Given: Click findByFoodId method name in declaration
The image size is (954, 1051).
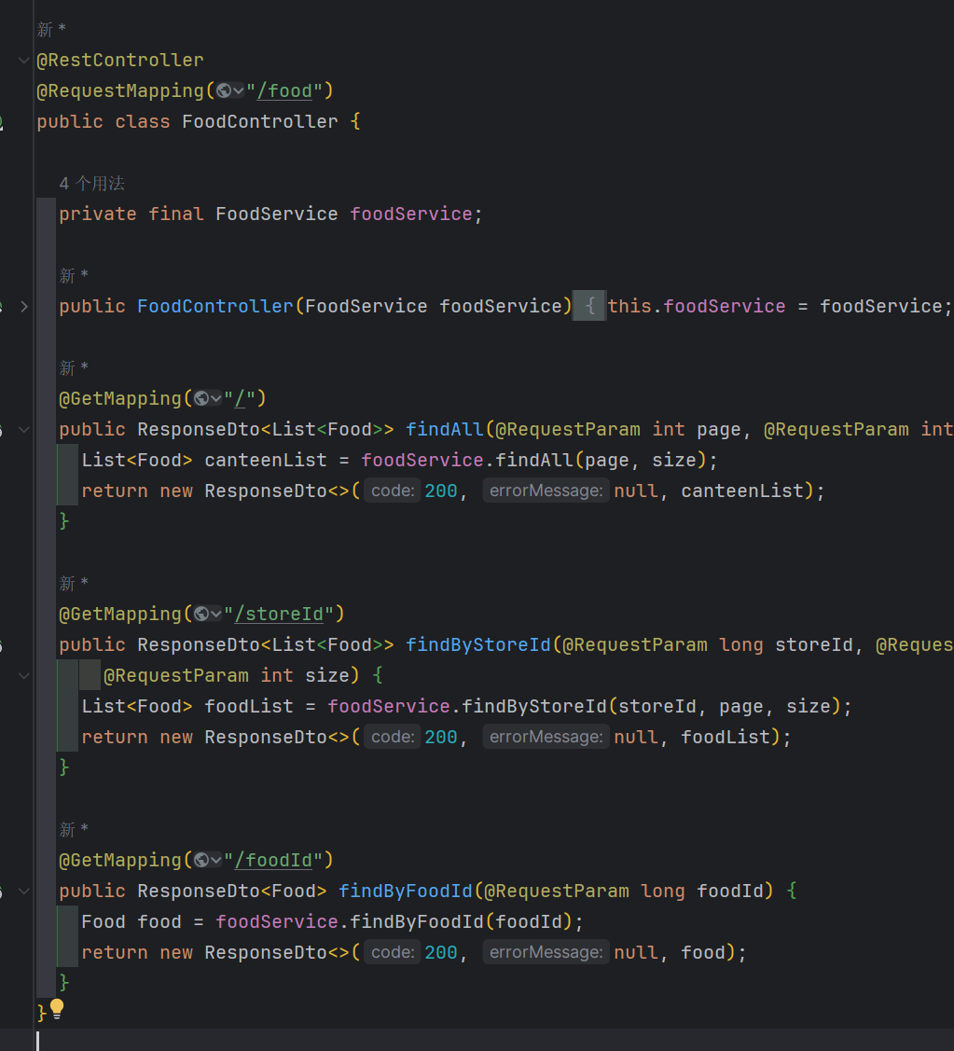Looking at the screenshot, I should coord(405,891).
